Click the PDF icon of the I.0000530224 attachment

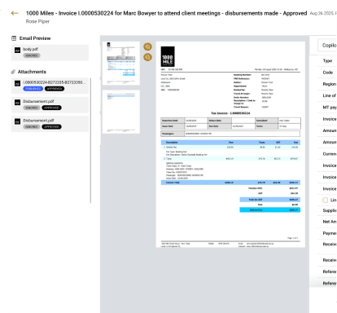pos(17,83)
